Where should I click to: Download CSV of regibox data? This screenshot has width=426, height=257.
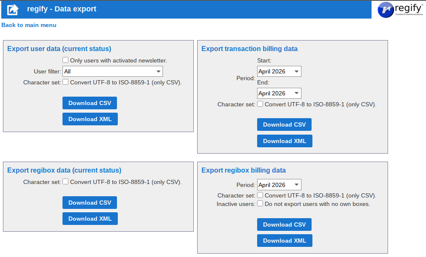(90, 203)
